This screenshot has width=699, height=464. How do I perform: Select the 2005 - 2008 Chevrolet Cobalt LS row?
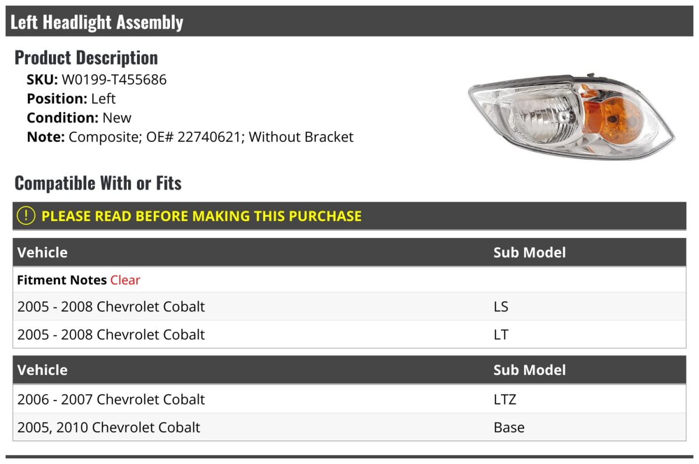click(349, 306)
